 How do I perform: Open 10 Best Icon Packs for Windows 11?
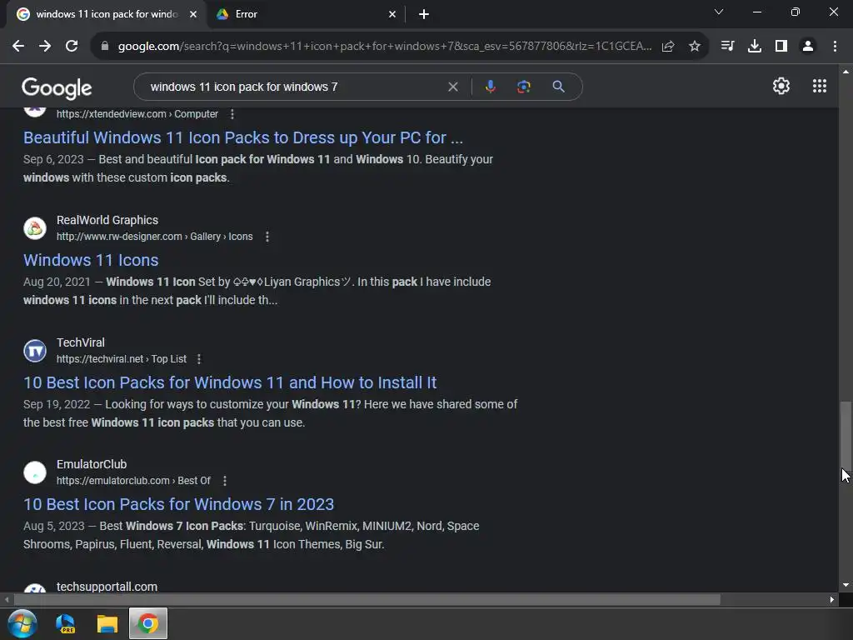(x=230, y=382)
